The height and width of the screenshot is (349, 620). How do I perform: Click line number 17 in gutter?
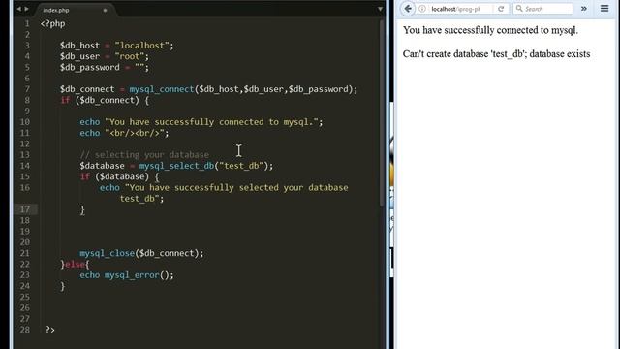[x=24, y=209]
